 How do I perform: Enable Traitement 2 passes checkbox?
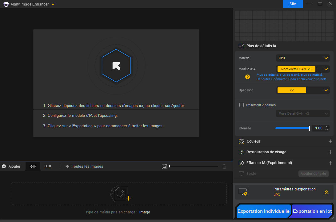(x=242, y=105)
